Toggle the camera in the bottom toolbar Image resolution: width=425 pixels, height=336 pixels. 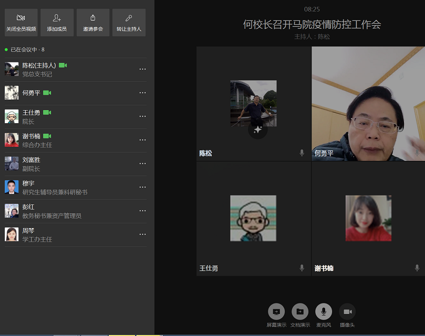(x=347, y=311)
